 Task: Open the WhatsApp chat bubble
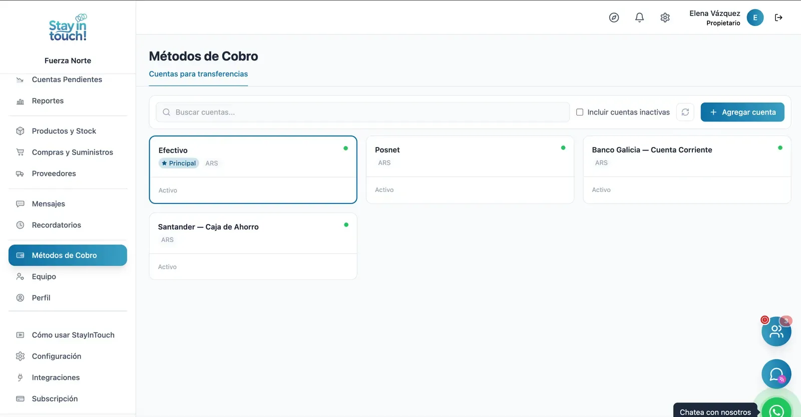click(776, 408)
